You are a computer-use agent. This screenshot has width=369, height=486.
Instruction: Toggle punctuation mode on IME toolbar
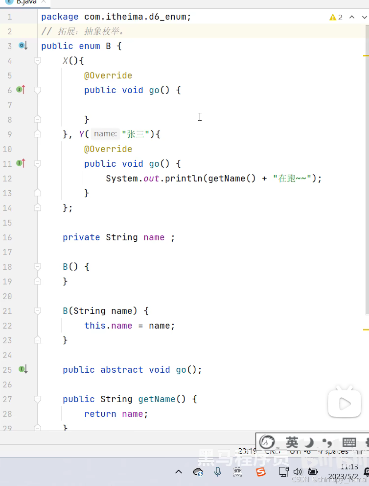click(x=327, y=442)
